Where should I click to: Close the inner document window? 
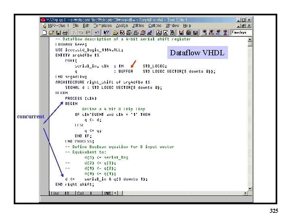249,26
